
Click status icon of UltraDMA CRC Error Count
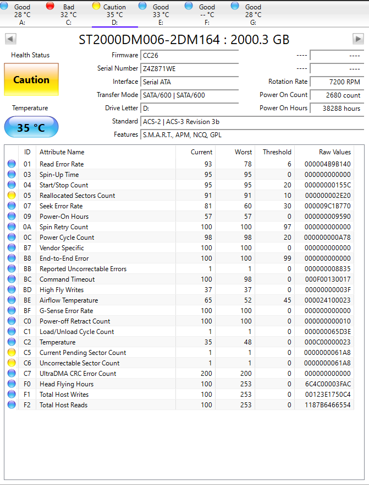12,373
